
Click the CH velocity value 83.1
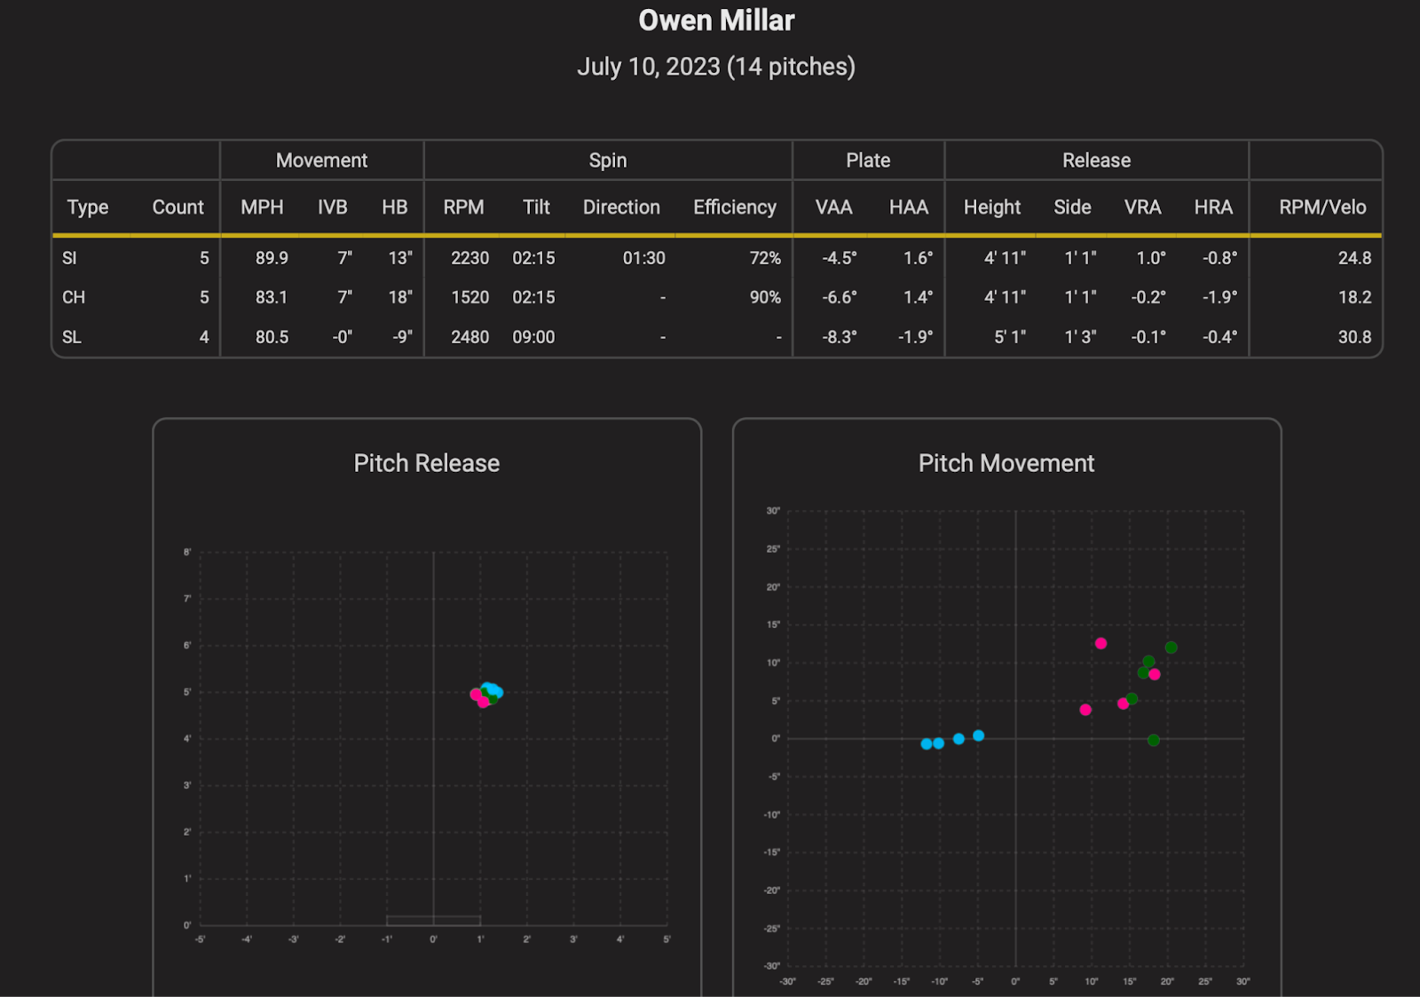pos(272,297)
